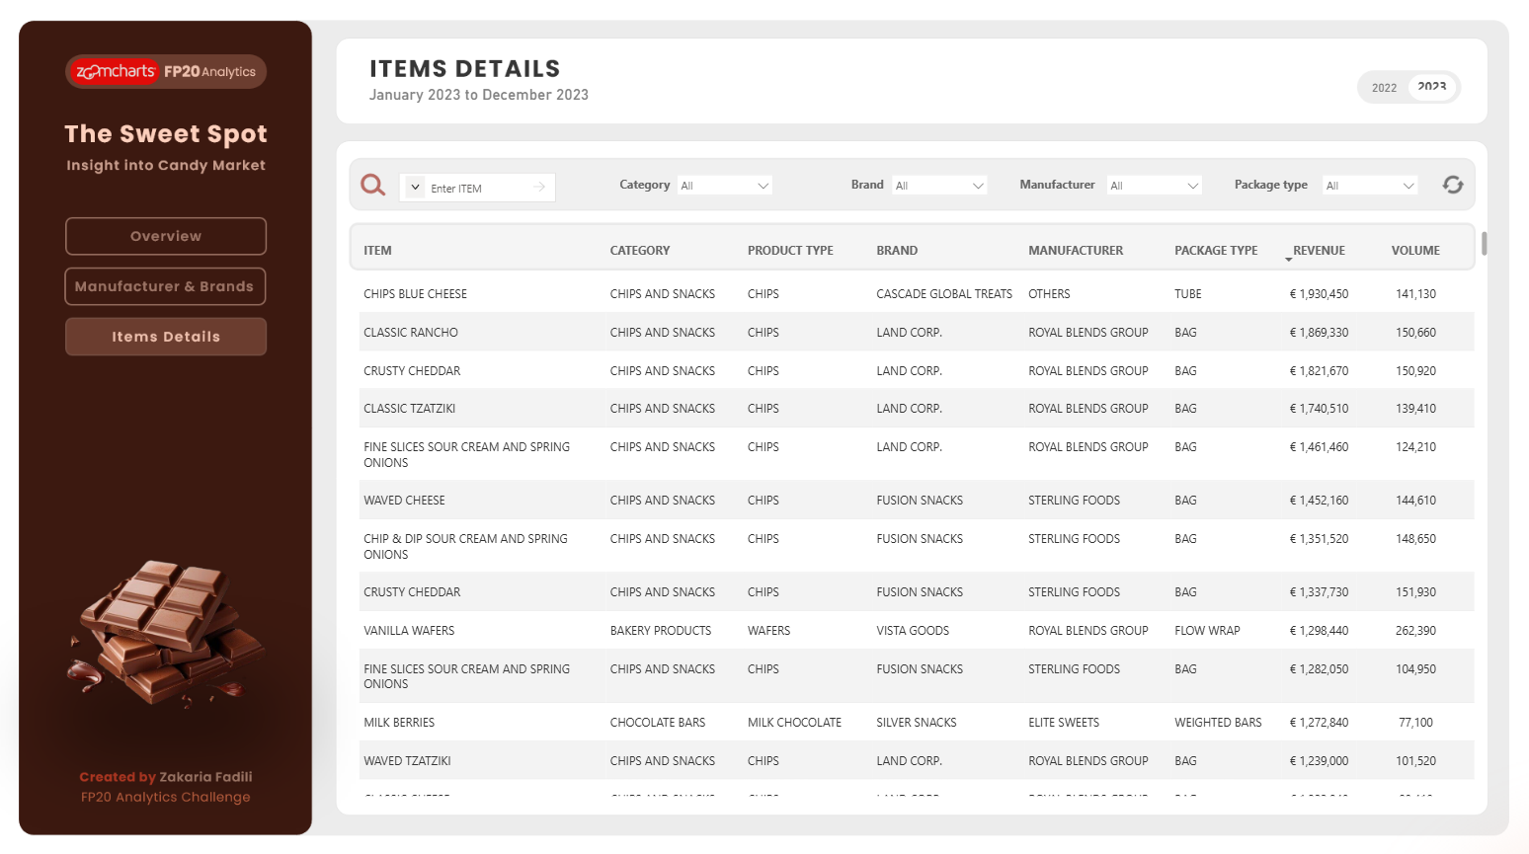Click the TUBE package type cell
Screen dimensions: 1529x854
pos(1188,294)
